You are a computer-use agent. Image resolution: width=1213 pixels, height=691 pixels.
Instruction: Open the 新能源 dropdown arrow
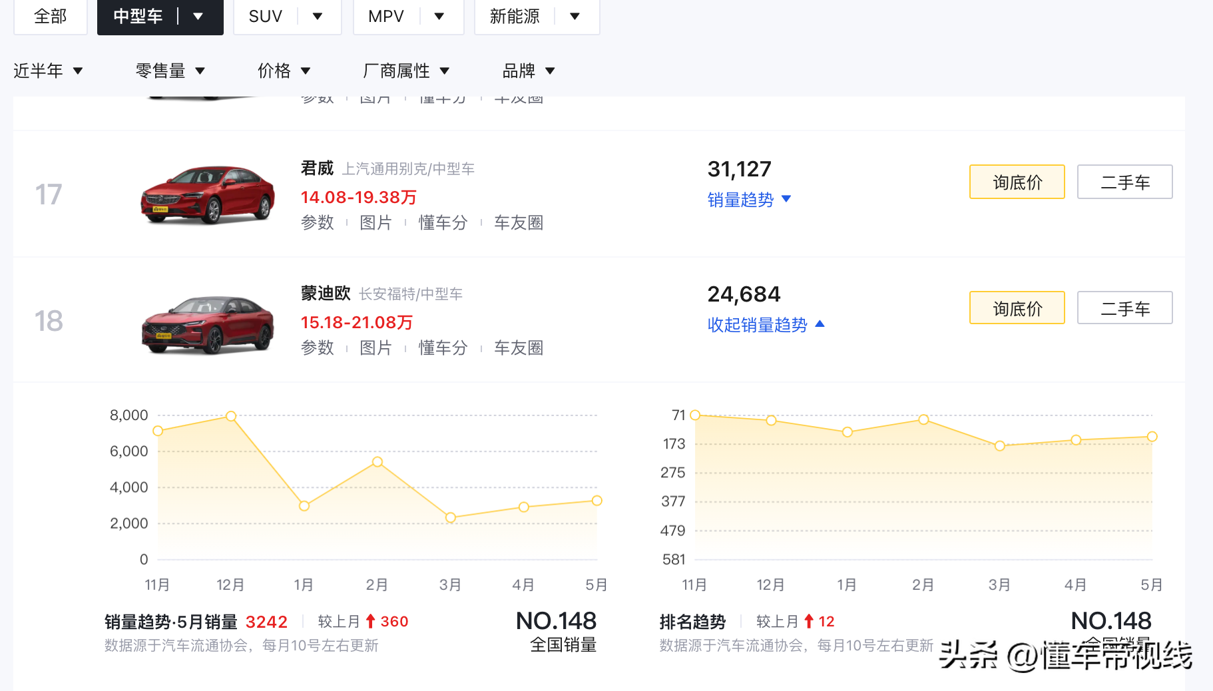(575, 16)
